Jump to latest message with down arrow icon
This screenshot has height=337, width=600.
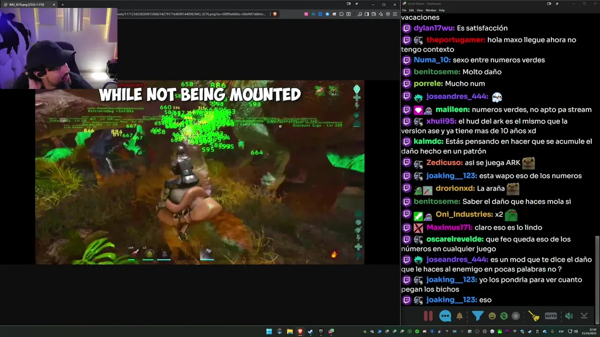(x=584, y=316)
